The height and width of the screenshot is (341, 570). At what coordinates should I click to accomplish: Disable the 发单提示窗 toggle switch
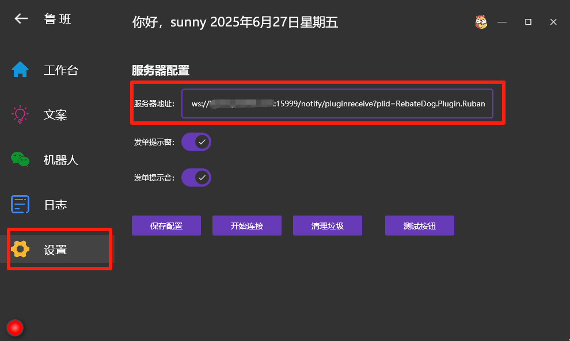[x=196, y=142]
